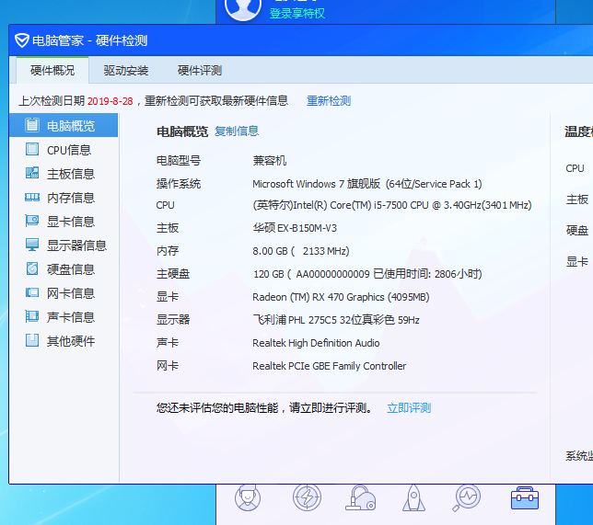Click the 电脑管家 shield logo icon
The height and width of the screenshot is (525, 593).
22,40
